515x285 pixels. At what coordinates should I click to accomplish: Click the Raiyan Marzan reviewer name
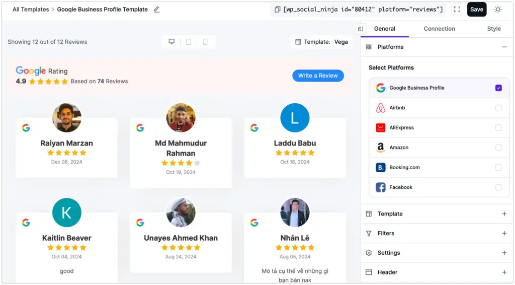(67, 144)
